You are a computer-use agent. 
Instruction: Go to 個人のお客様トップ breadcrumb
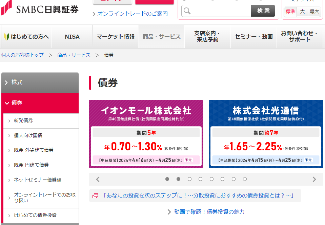[x=22, y=55]
